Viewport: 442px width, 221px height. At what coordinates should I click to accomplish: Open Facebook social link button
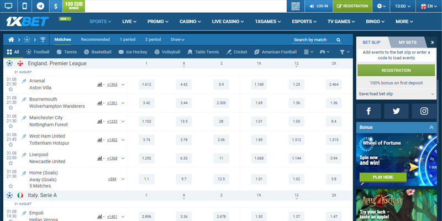pos(369,111)
